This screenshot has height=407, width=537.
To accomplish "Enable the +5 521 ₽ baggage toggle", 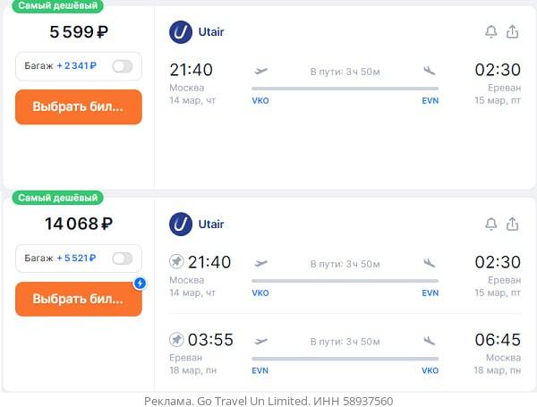I will coord(122,259).
